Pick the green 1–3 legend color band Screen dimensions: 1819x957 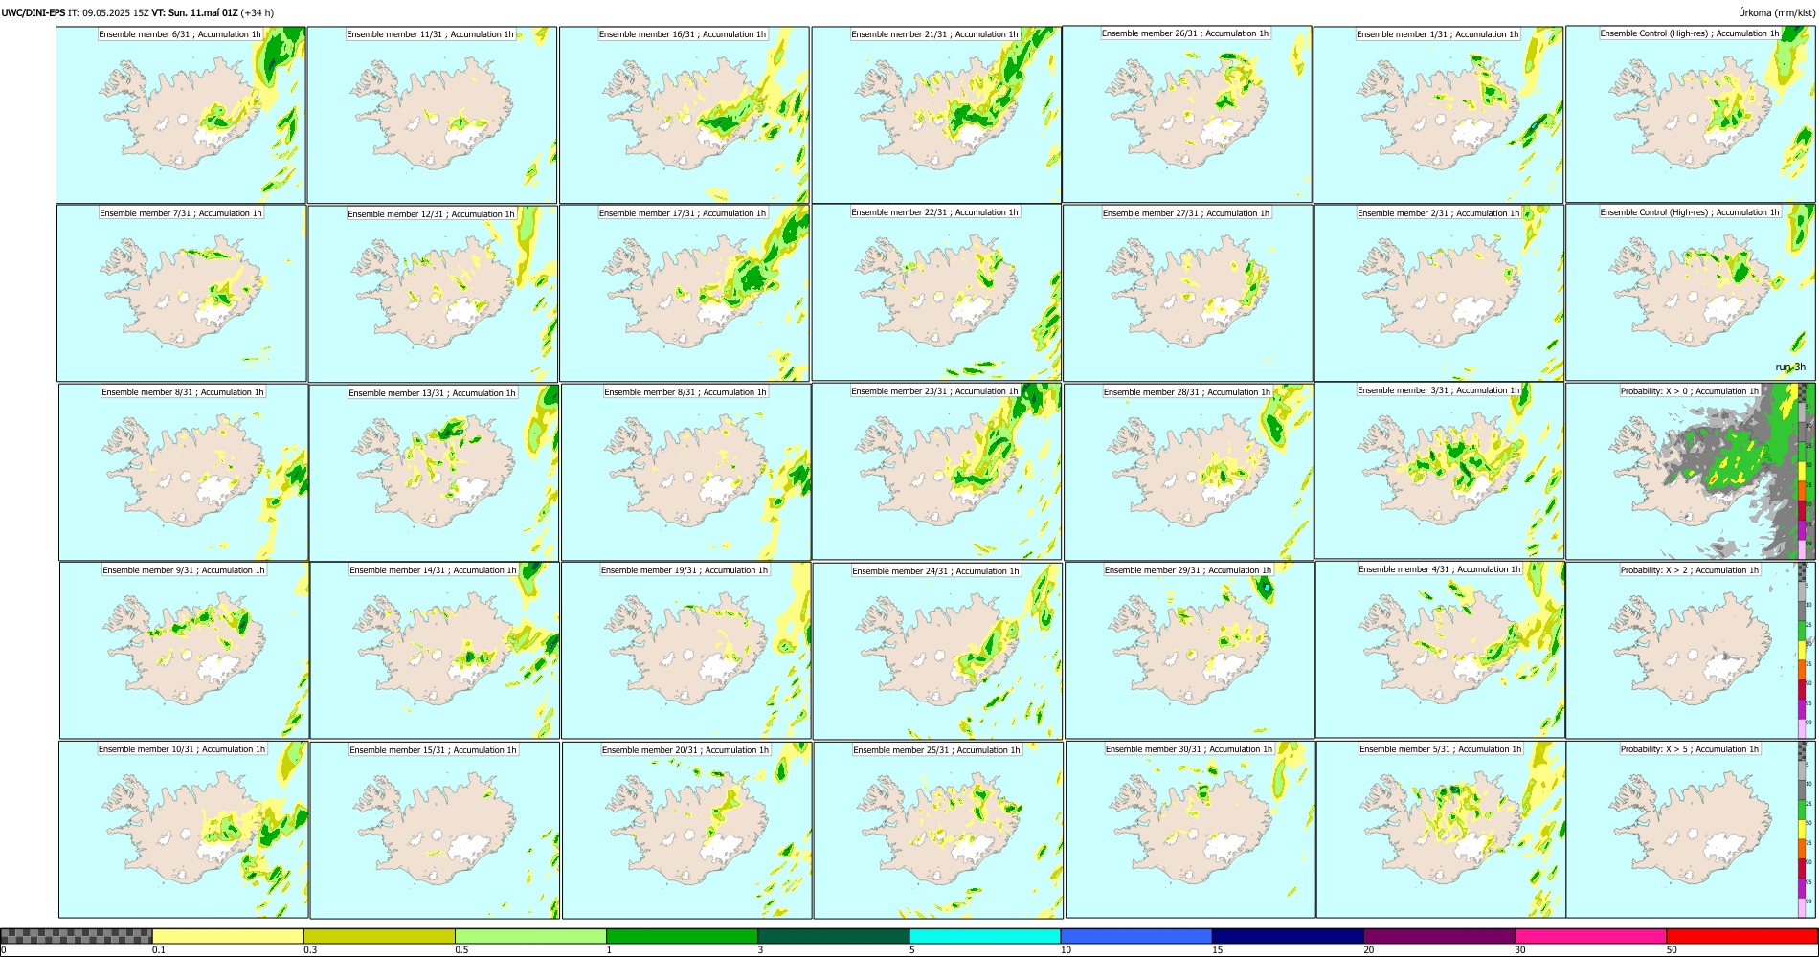tap(682, 936)
